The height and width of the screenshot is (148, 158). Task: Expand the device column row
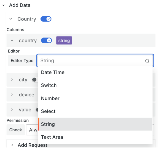[x=12, y=95]
